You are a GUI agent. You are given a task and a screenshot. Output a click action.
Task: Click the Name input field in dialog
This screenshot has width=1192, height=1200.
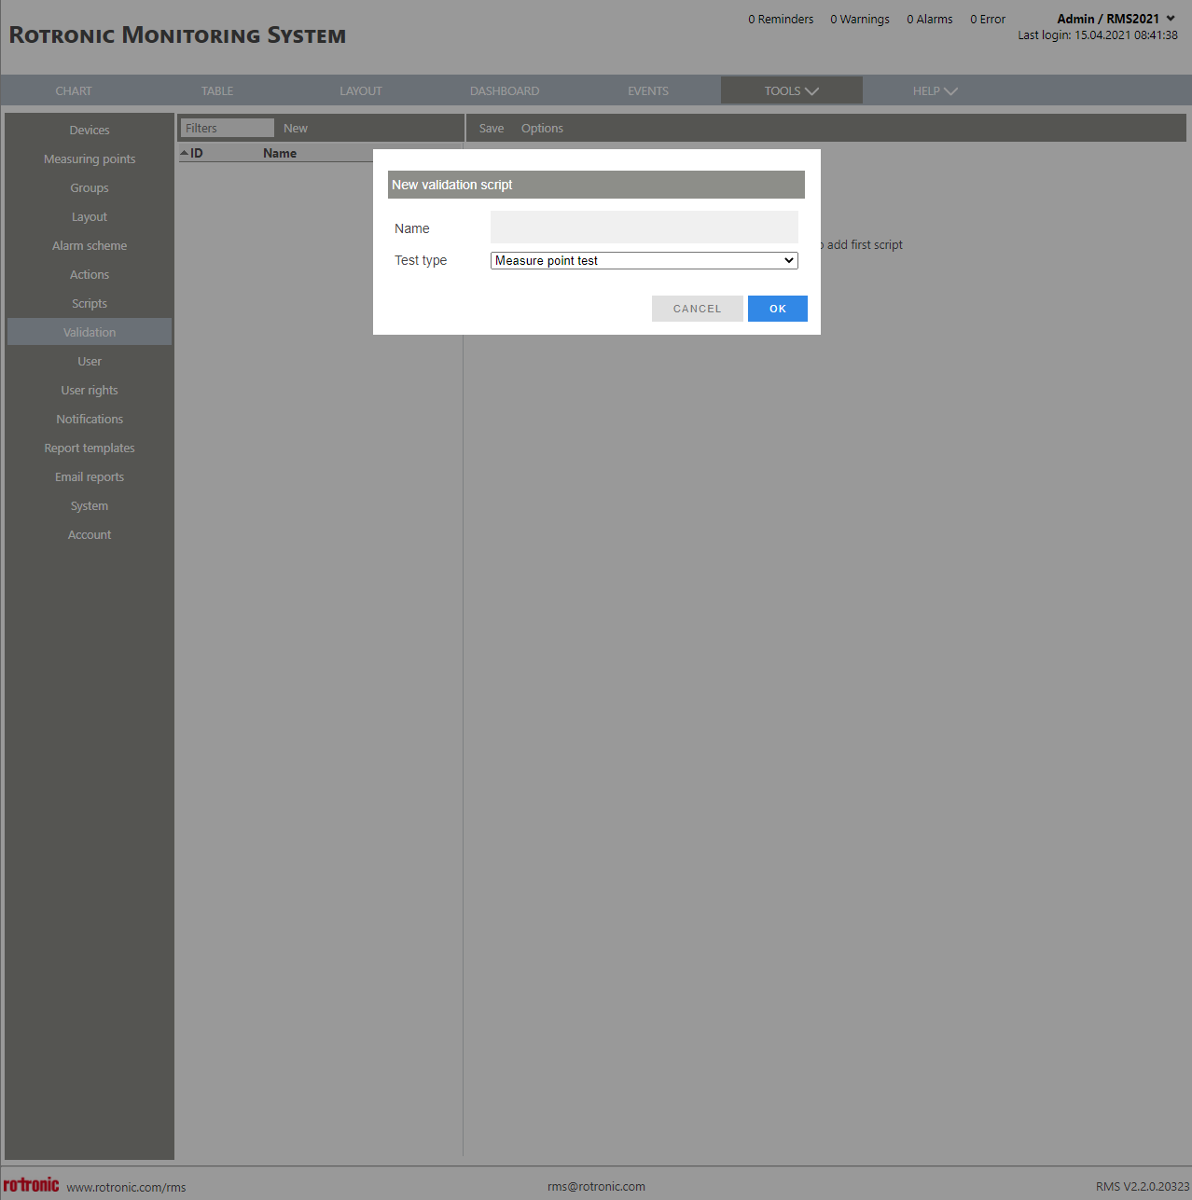point(644,228)
